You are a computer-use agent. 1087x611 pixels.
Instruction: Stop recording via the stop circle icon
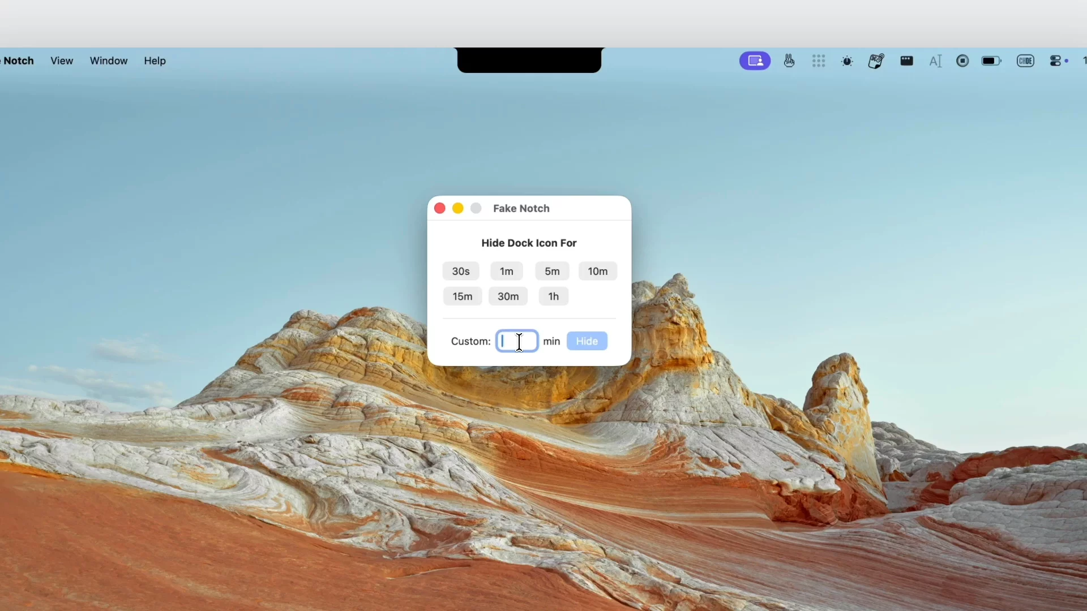[962, 61]
